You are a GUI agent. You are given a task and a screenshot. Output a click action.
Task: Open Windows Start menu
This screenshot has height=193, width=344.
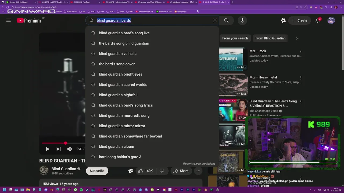tap(4, 190)
